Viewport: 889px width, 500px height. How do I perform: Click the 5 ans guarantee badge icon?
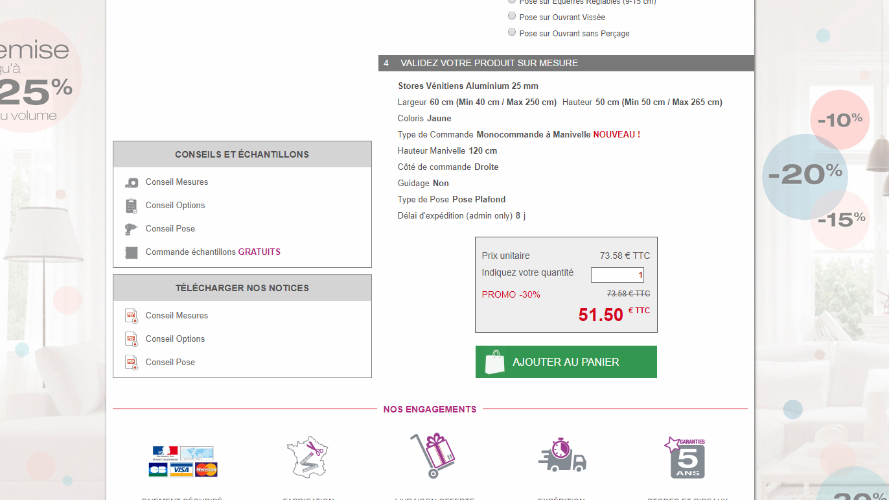[x=686, y=458]
